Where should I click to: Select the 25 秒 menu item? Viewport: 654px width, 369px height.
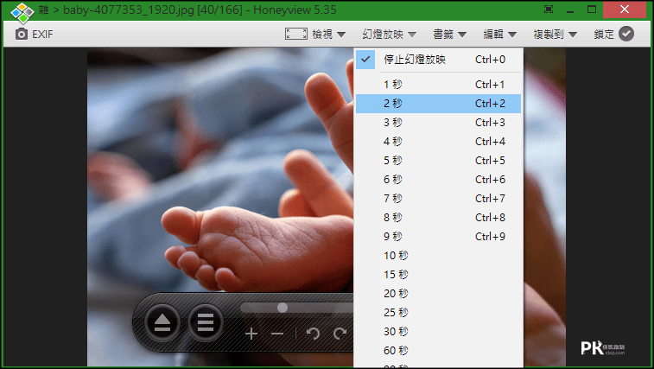pyautogui.click(x=438, y=312)
